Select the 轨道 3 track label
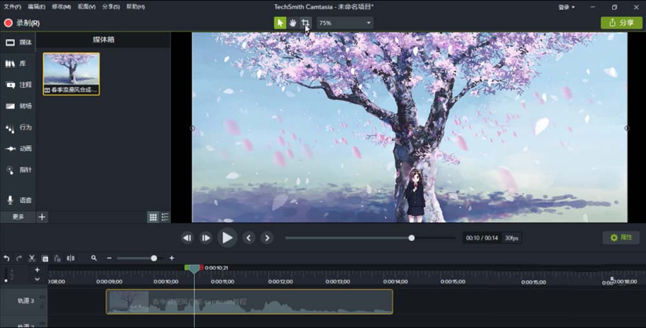Viewport: 646px width, 328px height. 26,301
